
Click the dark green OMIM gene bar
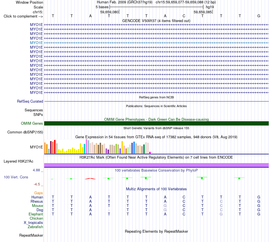[x=156, y=123]
